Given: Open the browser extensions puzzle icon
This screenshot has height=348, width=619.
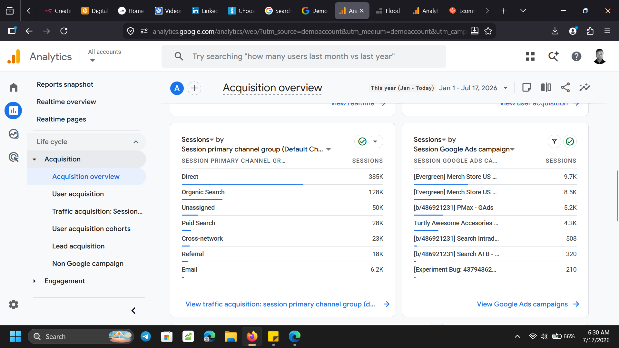Looking at the screenshot, I should (590, 31).
